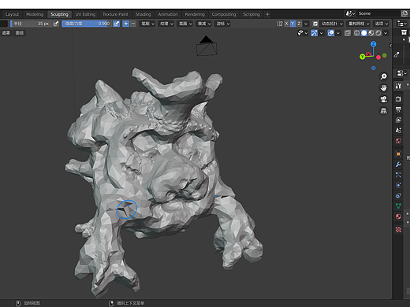Open the 面组 face sets menu
The image size is (410, 307).
20,33
